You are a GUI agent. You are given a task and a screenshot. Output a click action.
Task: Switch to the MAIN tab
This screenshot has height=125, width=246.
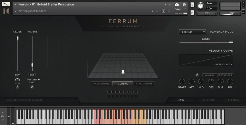(181, 100)
